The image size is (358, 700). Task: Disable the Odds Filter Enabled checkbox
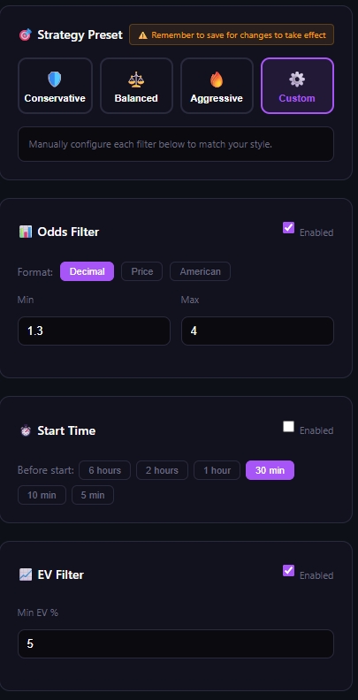pyautogui.click(x=289, y=228)
